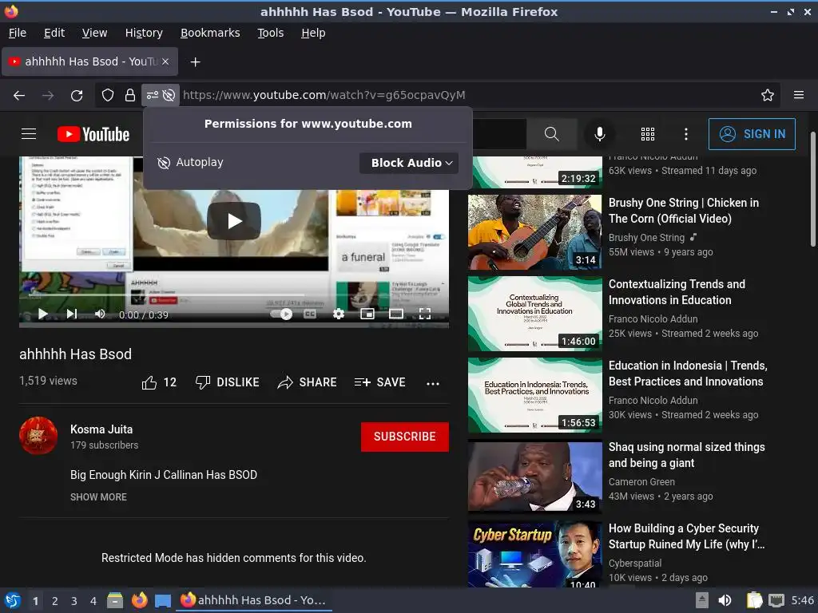The image size is (818, 613).
Task: Mute the video with the speaker icon
Action: 100,314
